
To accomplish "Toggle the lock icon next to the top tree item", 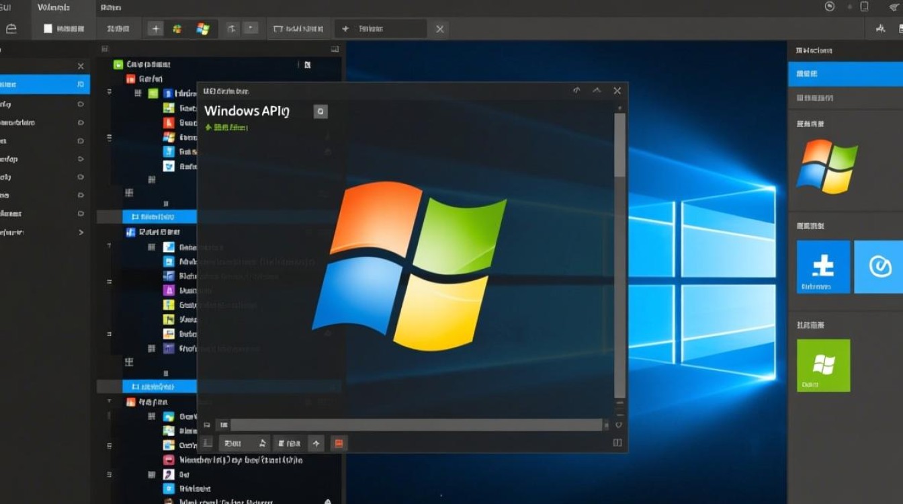I will coord(306,64).
